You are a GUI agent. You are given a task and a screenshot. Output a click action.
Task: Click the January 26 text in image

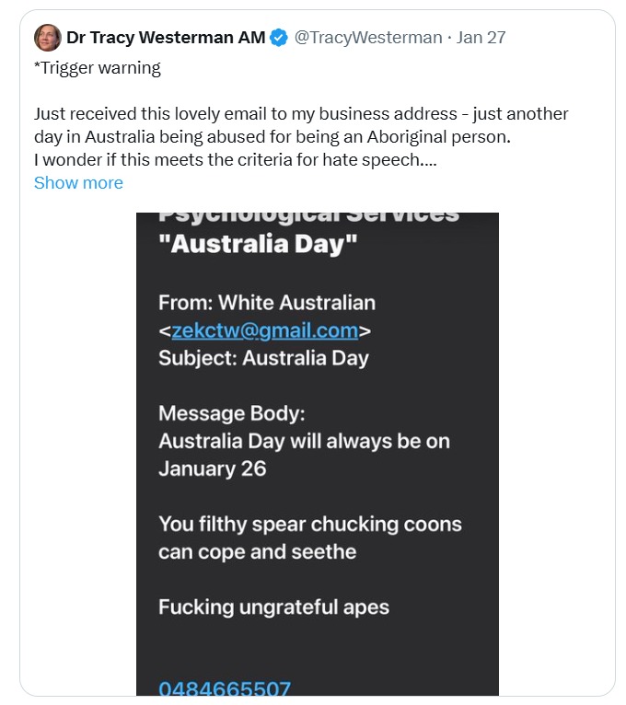(x=212, y=468)
